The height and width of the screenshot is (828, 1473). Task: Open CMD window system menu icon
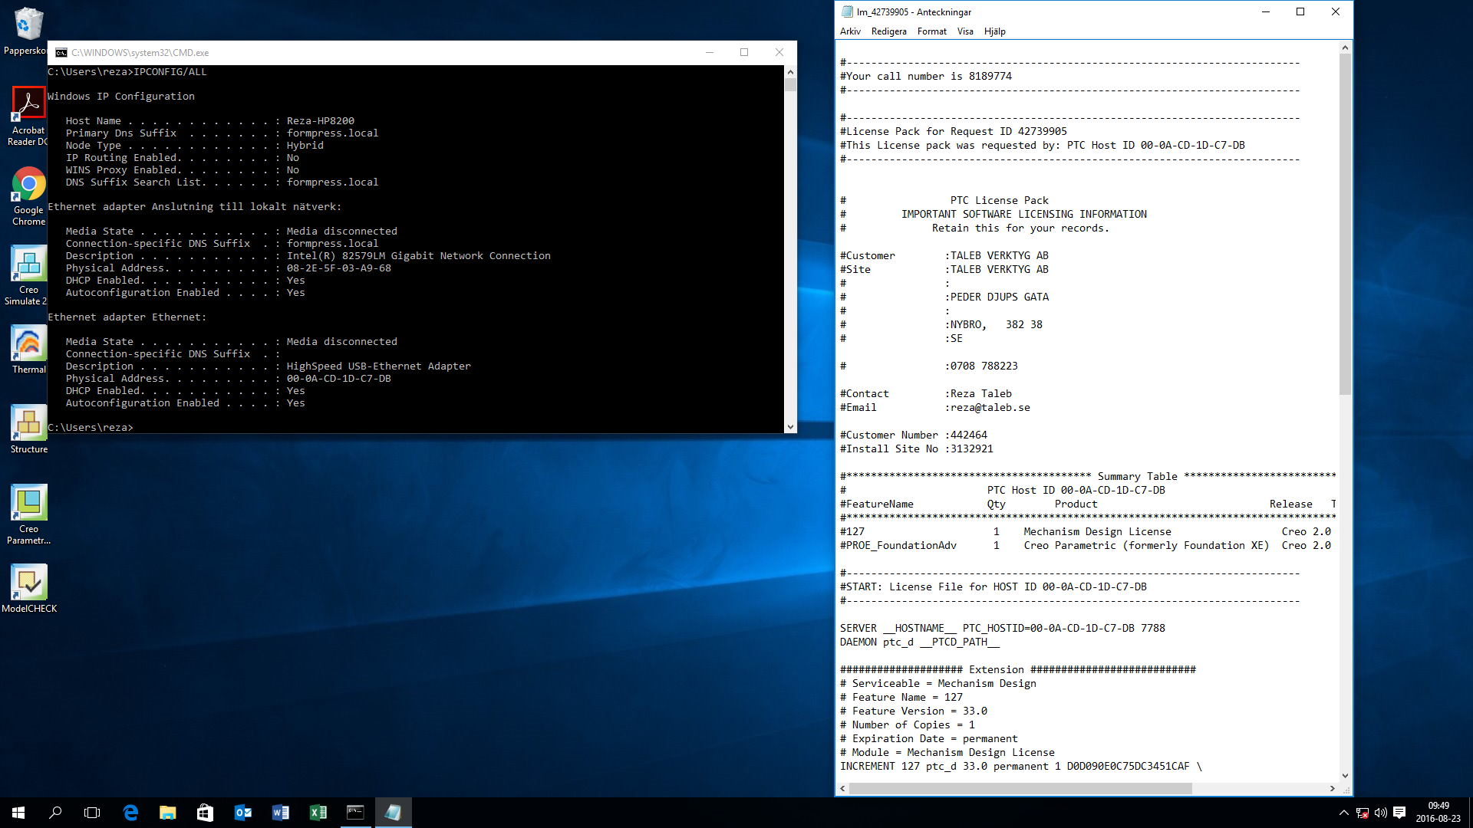point(61,53)
